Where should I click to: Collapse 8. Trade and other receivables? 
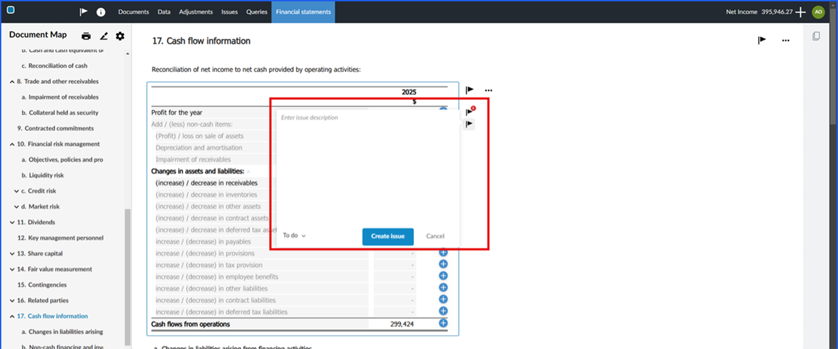pyautogui.click(x=13, y=81)
